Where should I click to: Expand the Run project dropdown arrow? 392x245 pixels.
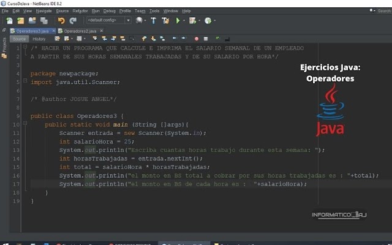[184, 20]
